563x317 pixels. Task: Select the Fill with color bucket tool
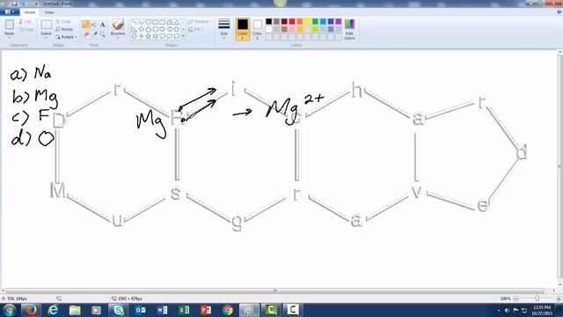94,25
